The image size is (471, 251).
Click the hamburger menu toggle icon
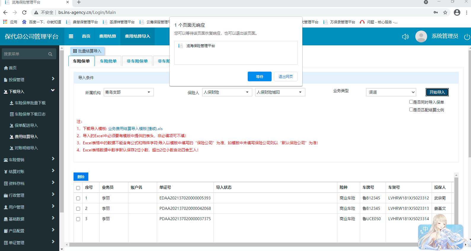(x=71, y=36)
